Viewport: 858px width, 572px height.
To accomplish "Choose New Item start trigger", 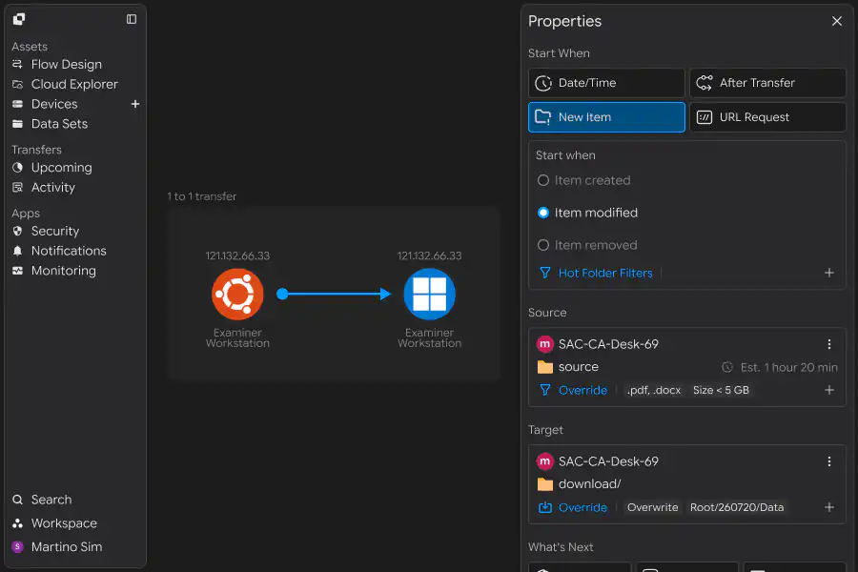I will [606, 117].
